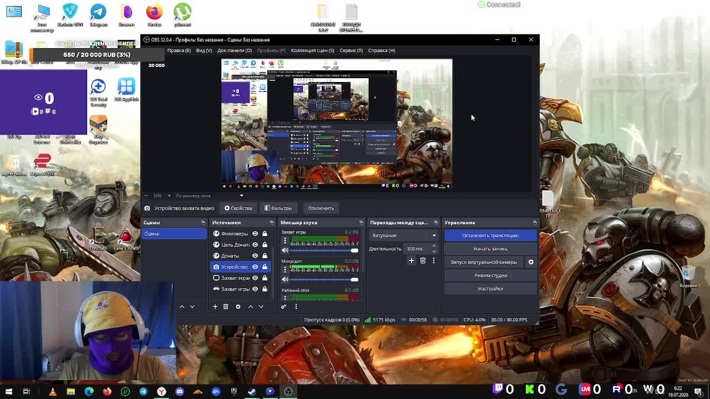Open Firefox desktop shortcut
The height and width of the screenshot is (399, 710).
tap(154, 16)
